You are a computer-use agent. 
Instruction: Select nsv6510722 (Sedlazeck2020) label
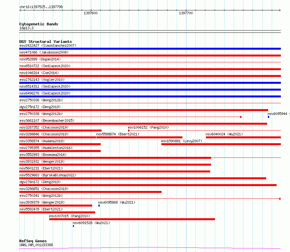pyautogui.click(x=45, y=66)
